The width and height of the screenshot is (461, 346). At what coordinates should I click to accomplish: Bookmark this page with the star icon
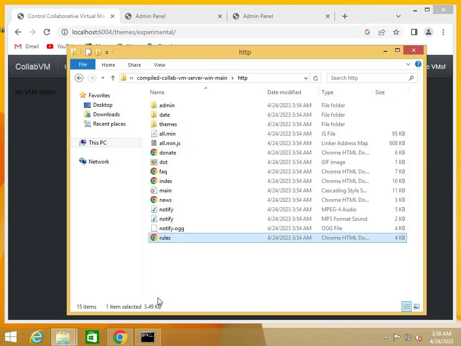(396, 32)
